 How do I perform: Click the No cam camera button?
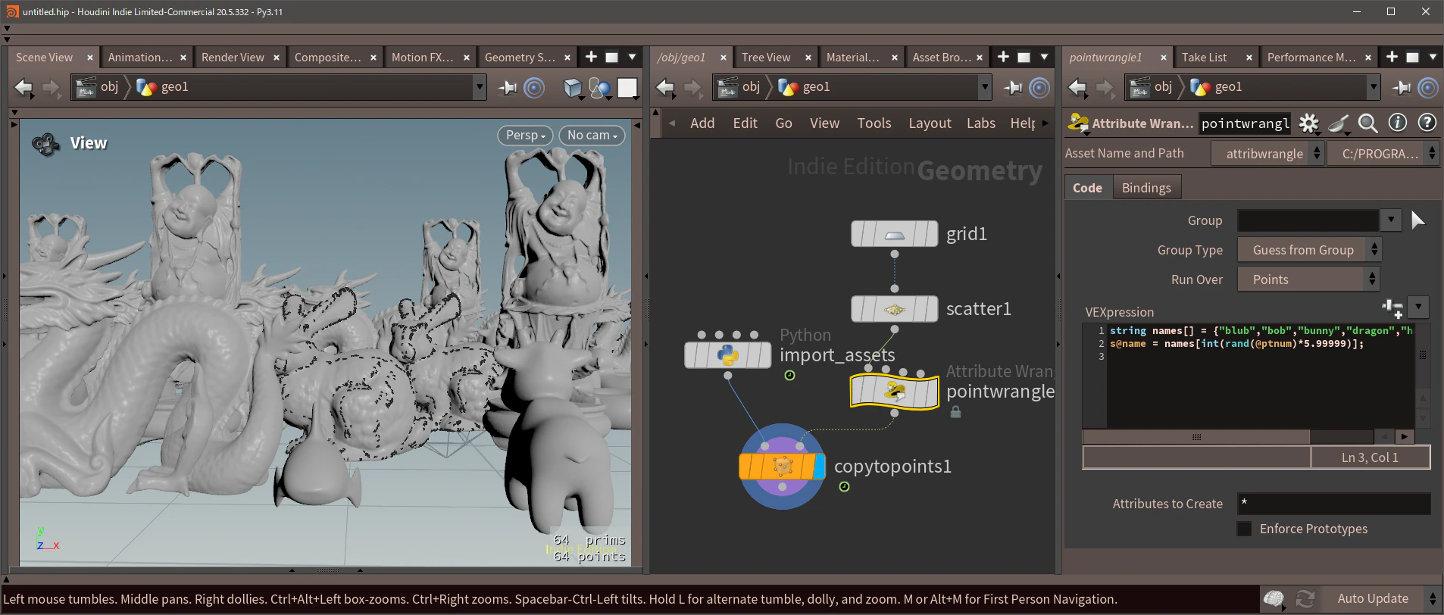(x=592, y=135)
